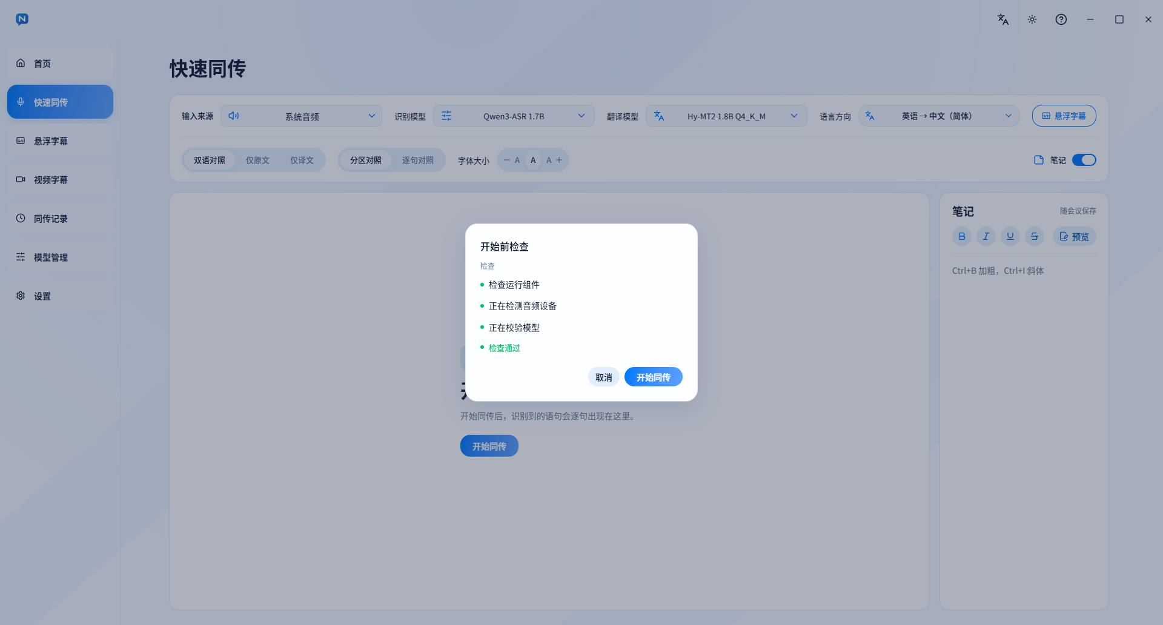The width and height of the screenshot is (1163, 625).
Task: Open 视频字幕 sidebar item
Action: pyautogui.click(x=60, y=179)
